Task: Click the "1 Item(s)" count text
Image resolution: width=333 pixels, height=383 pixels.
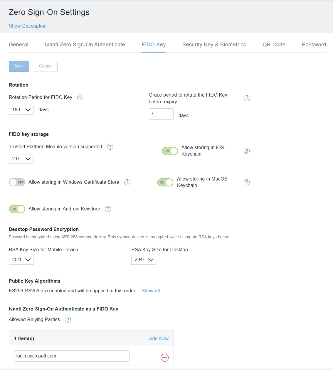Action: pyautogui.click(x=24, y=338)
